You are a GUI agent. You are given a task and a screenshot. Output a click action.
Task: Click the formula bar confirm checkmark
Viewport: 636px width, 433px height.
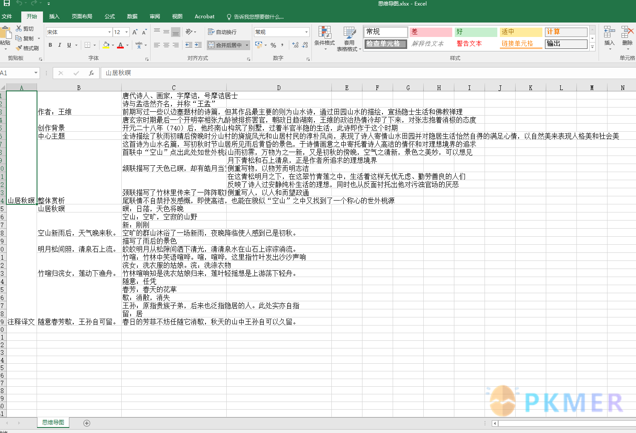point(76,73)
